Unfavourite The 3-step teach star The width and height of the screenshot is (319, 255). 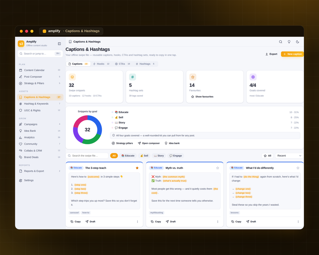point(137,168)
